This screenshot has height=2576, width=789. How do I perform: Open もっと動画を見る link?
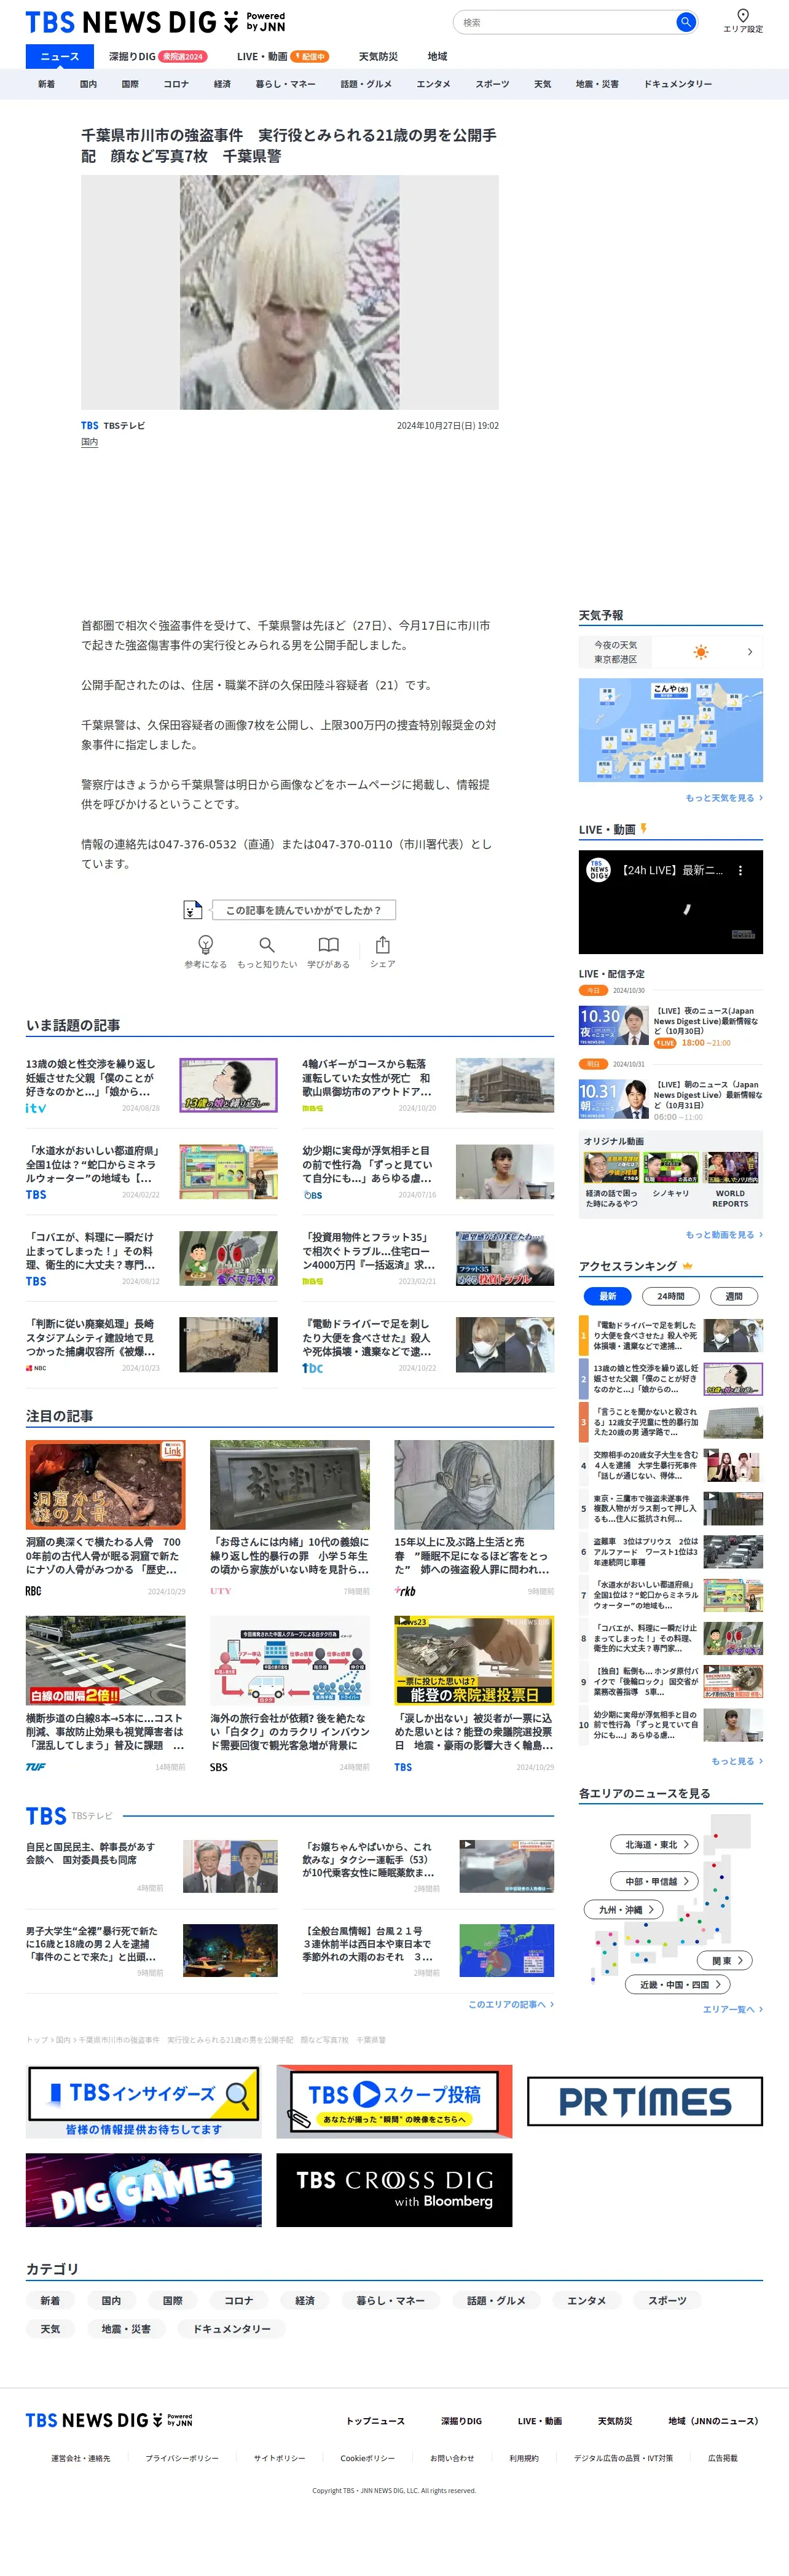[724, 1235]
